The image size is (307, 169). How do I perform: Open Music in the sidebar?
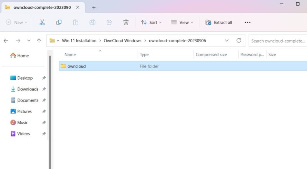19,123
